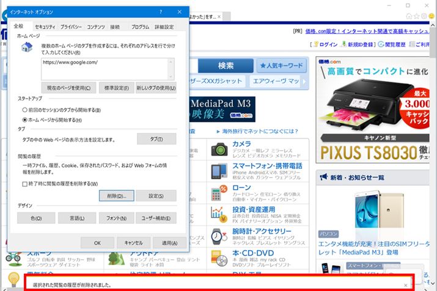Viewport: 437px width, 291px height.
Task: Expand keyword list with right arrow
Action: tap(304, 82)
